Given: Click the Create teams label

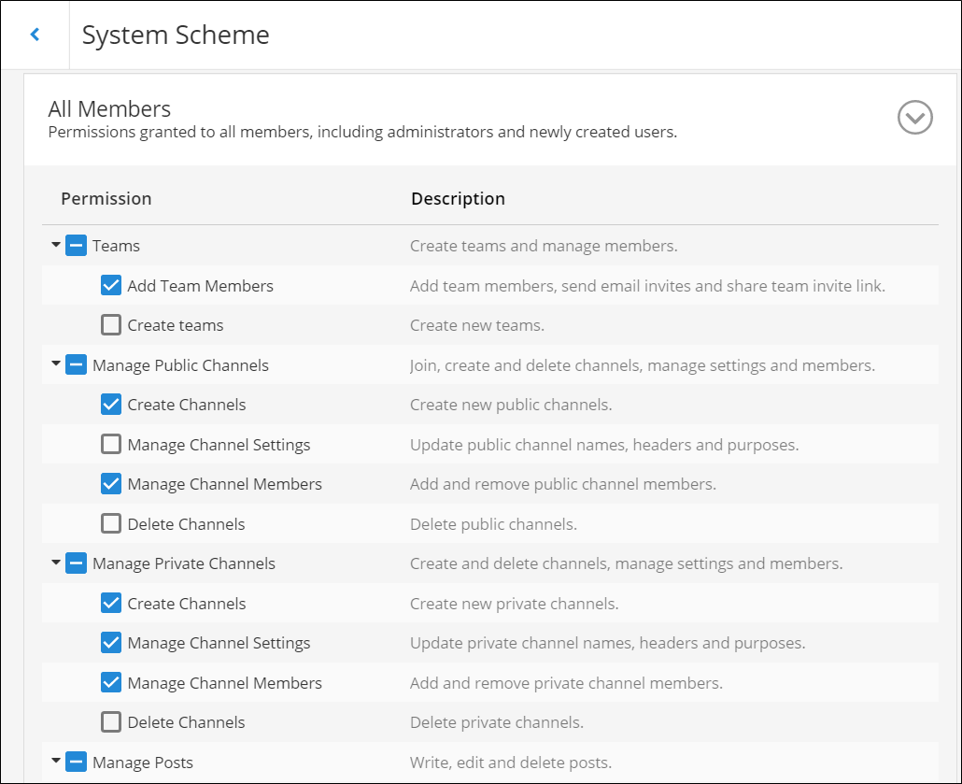Looking at the screenshot, I should 176,325.
